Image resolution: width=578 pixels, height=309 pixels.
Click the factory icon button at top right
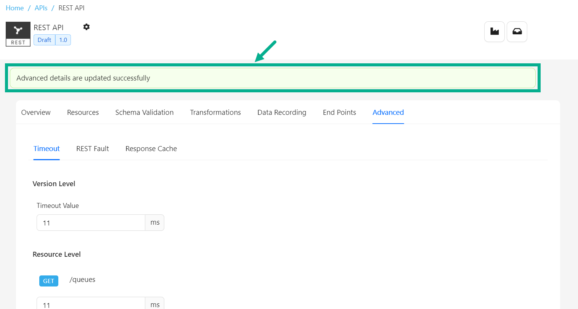495,32
